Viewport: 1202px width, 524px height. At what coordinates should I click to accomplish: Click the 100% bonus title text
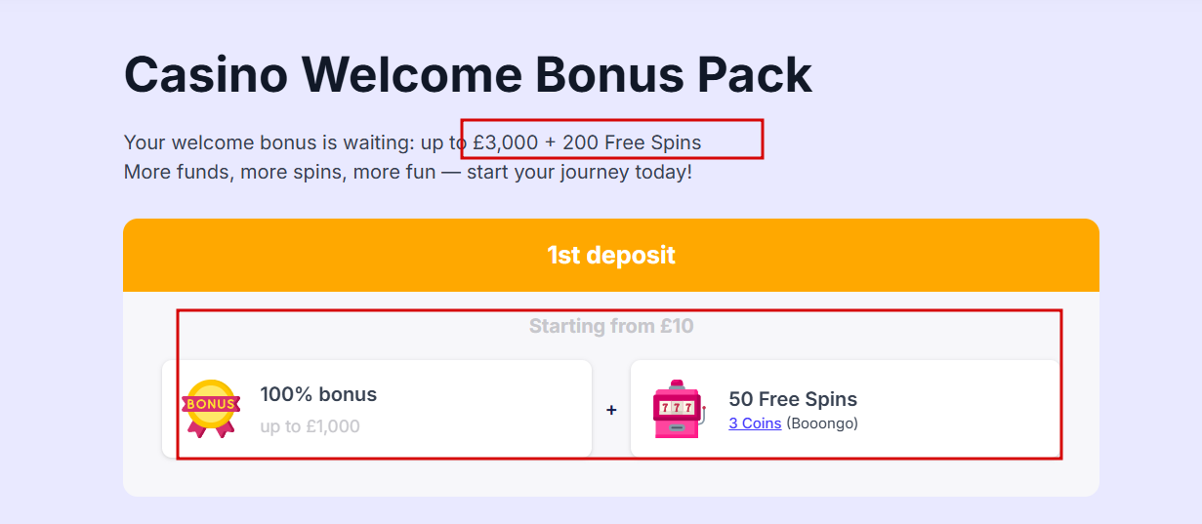[318, 394]
